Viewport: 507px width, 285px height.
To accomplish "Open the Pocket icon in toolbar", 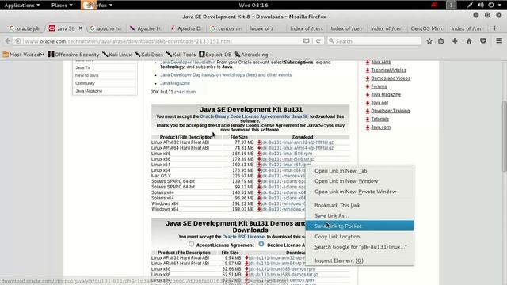I will pos(483,41).
